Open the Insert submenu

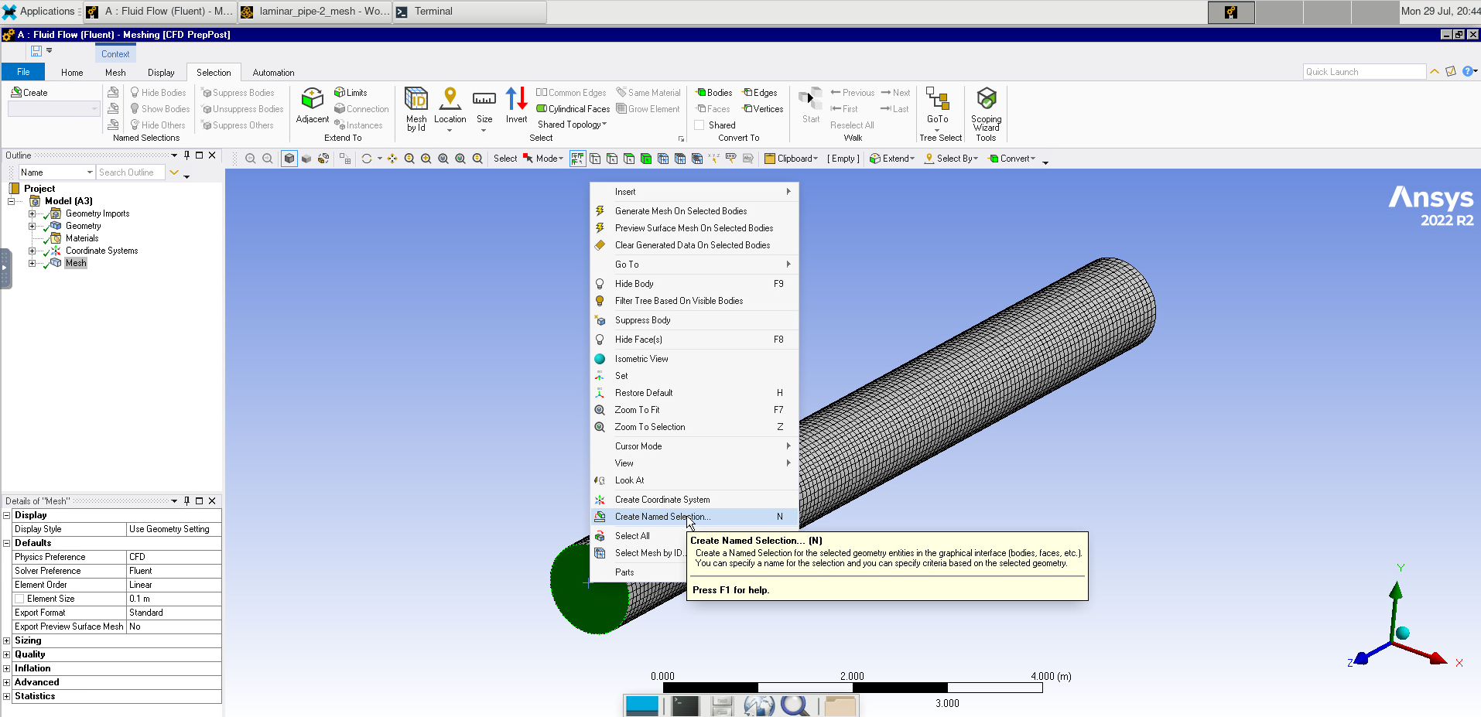pos(694,192)
